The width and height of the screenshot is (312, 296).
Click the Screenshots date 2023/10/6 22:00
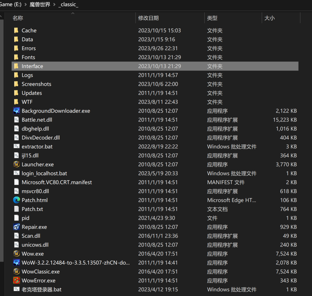click(158, 84)
